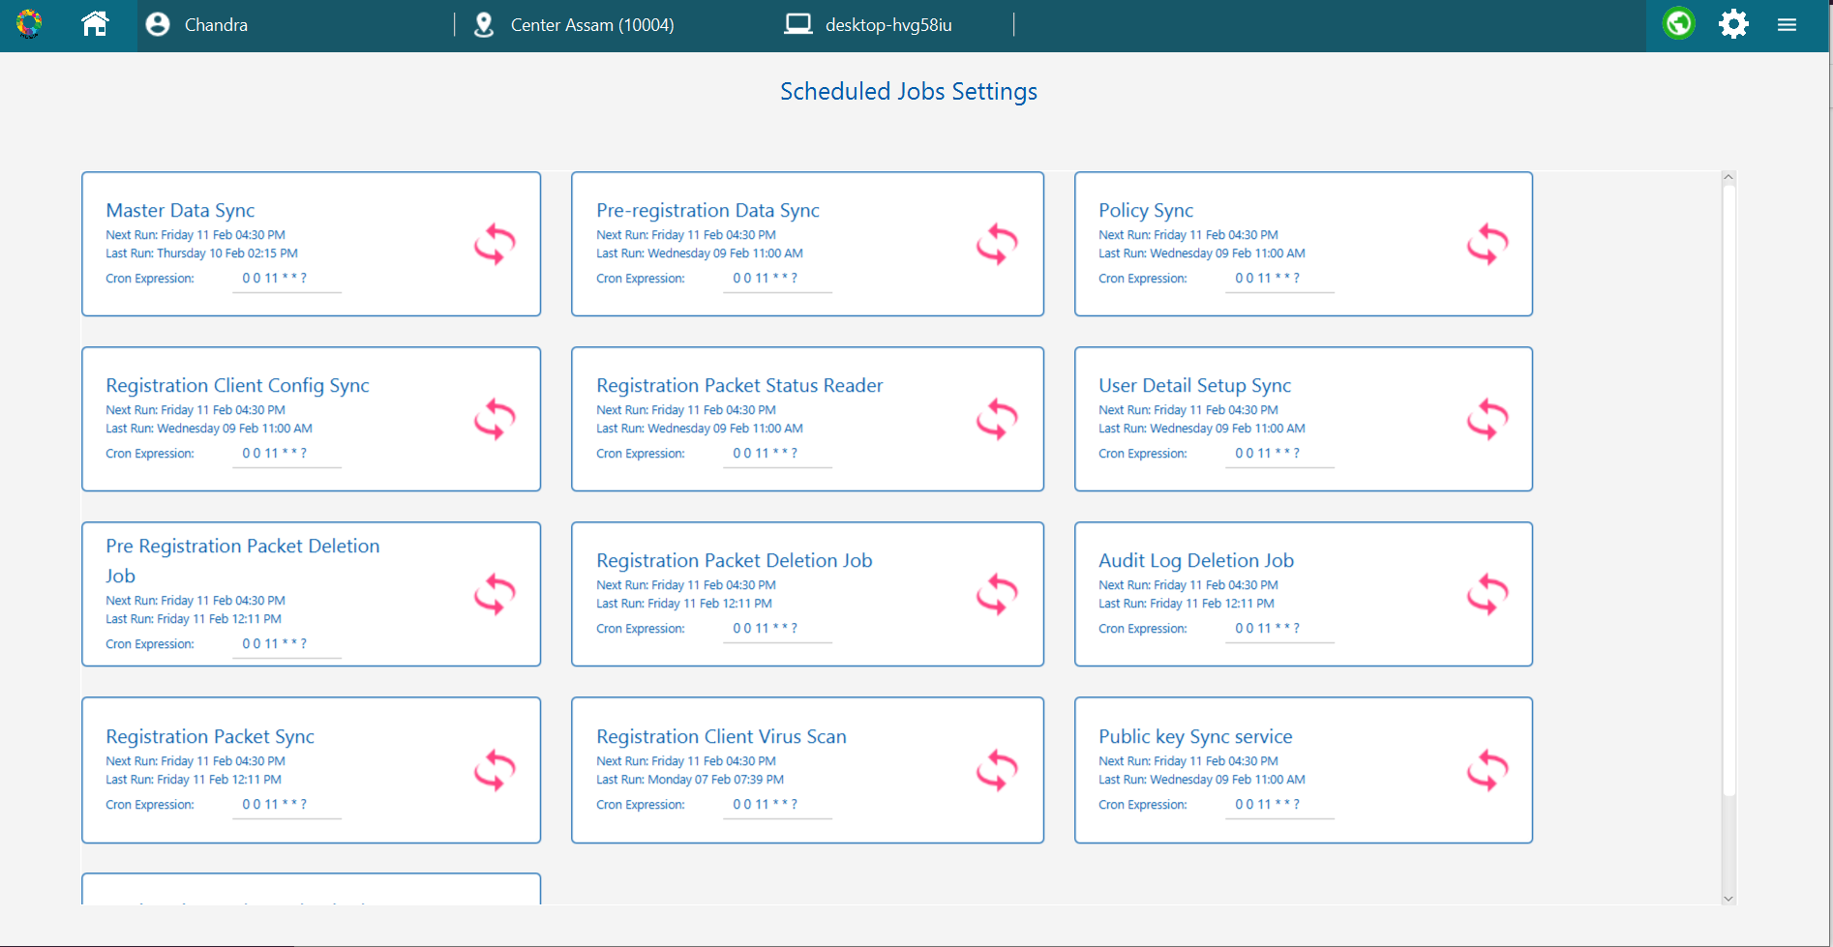Image resolution: width=1833 pixels, height=947 pixels.
Task: Click the Chandra user profile icon
Action: 158,25
